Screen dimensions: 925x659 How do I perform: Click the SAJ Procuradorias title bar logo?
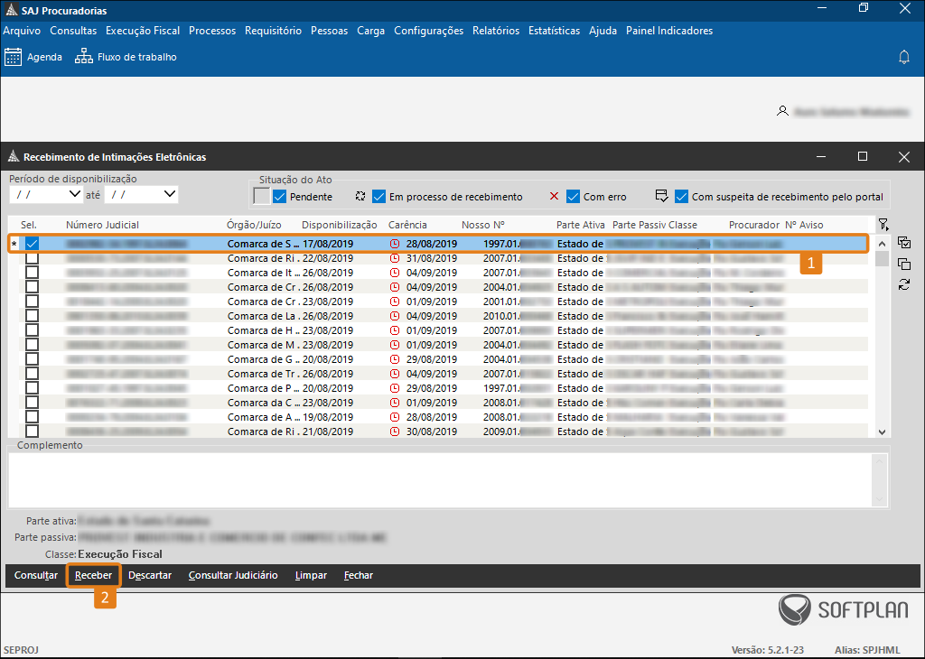[11, 10]
